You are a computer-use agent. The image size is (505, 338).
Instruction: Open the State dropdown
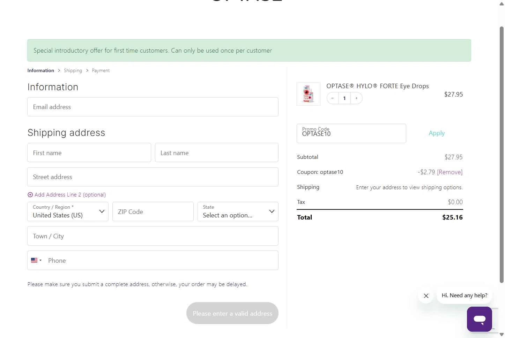click(x=238, y=212)
